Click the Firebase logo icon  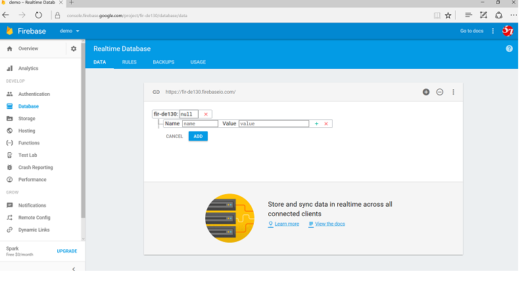[x=10, y=31]
